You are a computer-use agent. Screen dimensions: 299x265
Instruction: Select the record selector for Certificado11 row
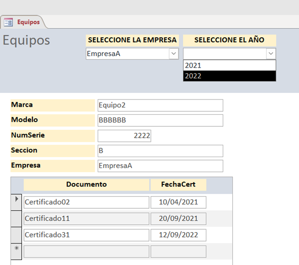click(16, 219)
